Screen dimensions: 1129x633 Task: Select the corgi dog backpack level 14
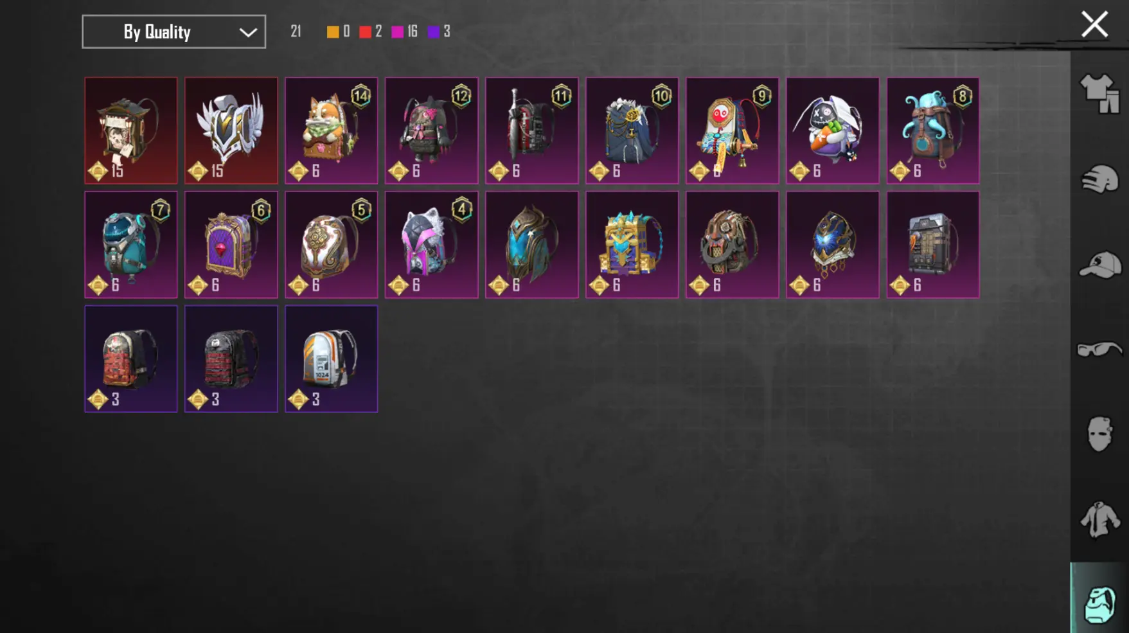[x=332, y=130]
